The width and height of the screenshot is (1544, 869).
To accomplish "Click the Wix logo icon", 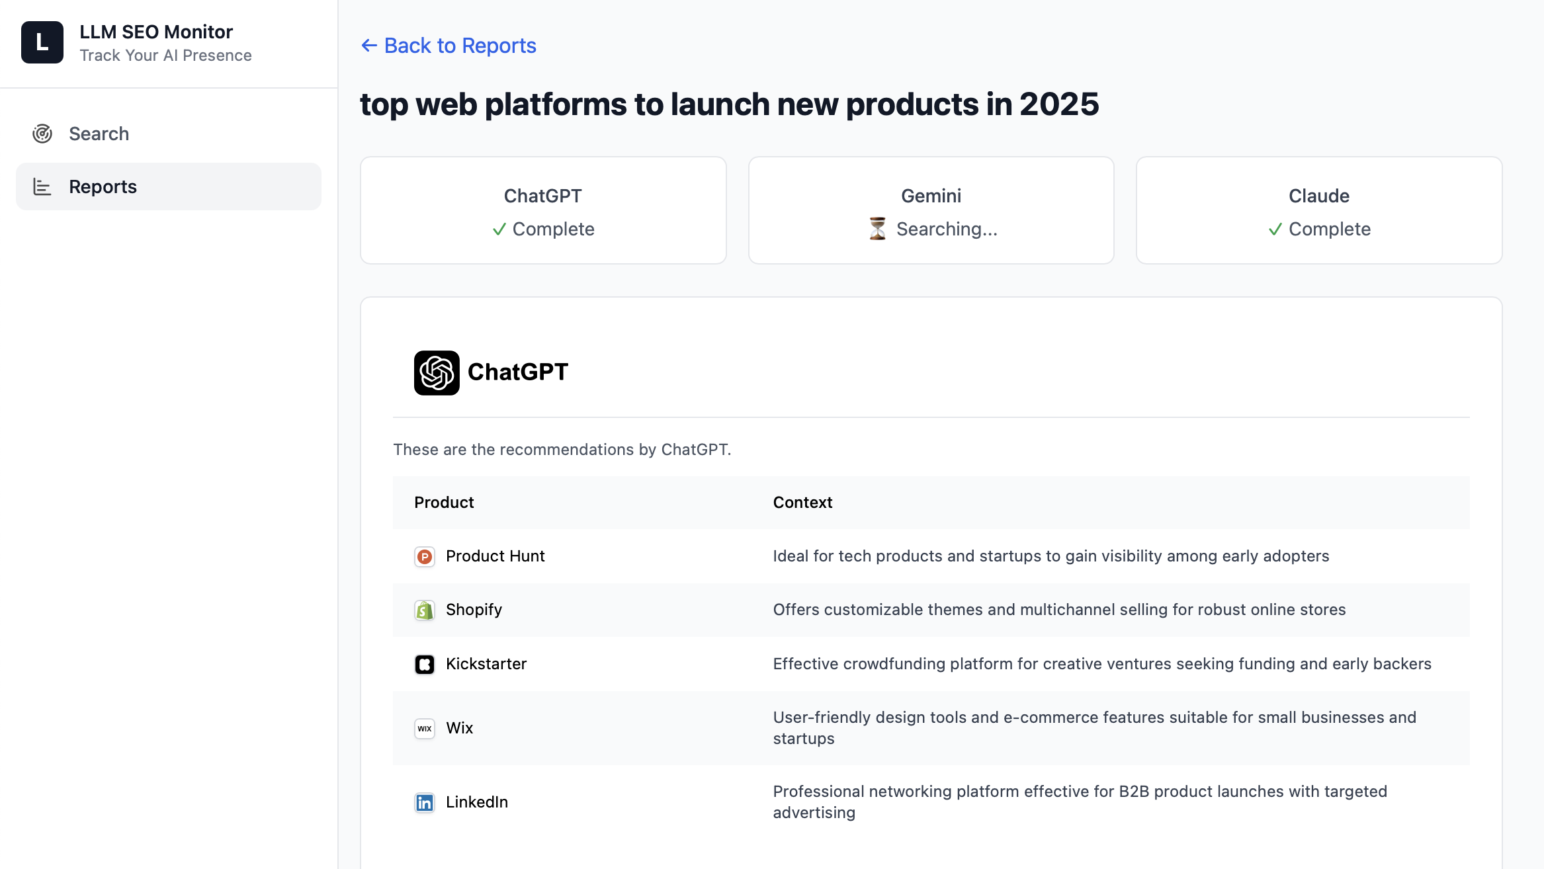I will (x=425, y=728).
